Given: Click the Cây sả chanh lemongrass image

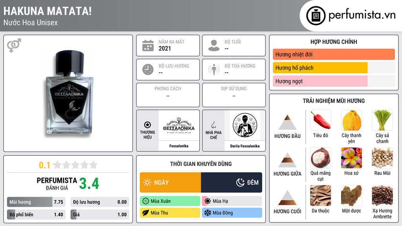Looking at the screenshot, I should [x=382, y=120].
